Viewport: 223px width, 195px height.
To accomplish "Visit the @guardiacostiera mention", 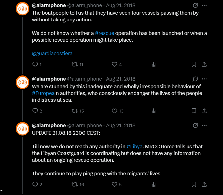I will 52,54.
